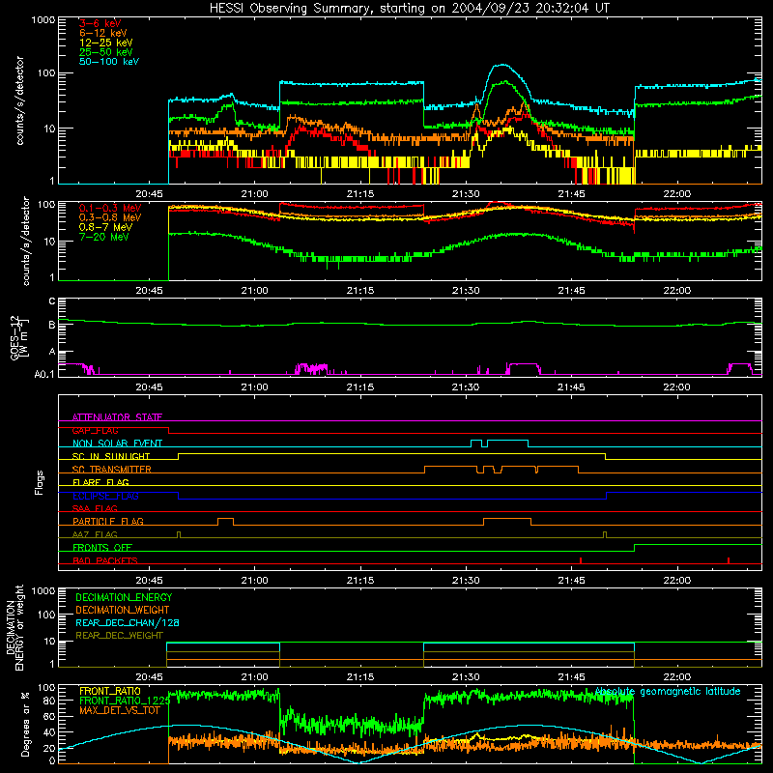Select the SC_TRANSMITTER flag label

coord(111,470)
